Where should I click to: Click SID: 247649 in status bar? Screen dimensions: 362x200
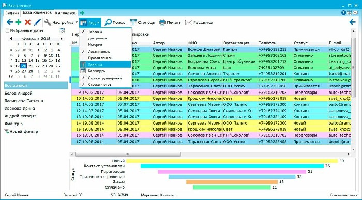[119, 195]
